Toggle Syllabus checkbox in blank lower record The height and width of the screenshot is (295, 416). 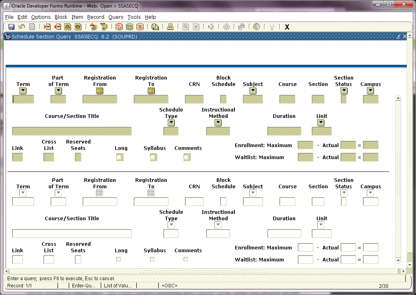(152, 259)
